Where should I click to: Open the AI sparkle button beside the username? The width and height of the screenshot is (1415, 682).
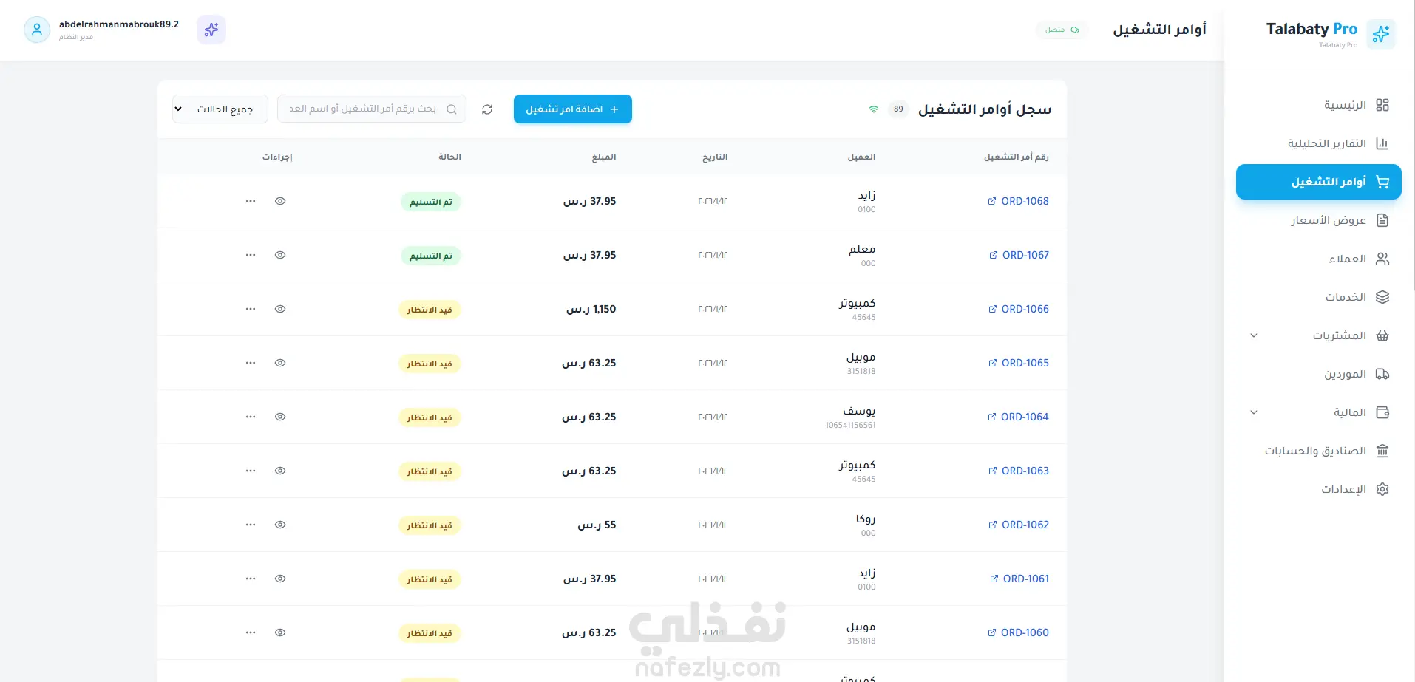click(211, 30)
